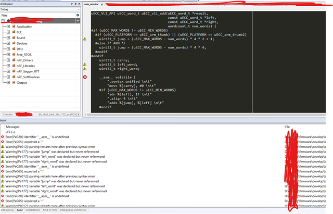Viewport: 333px width, 214px height.
Task: Click the Application folder icon in workspace
Action: (x=14, y=27)
